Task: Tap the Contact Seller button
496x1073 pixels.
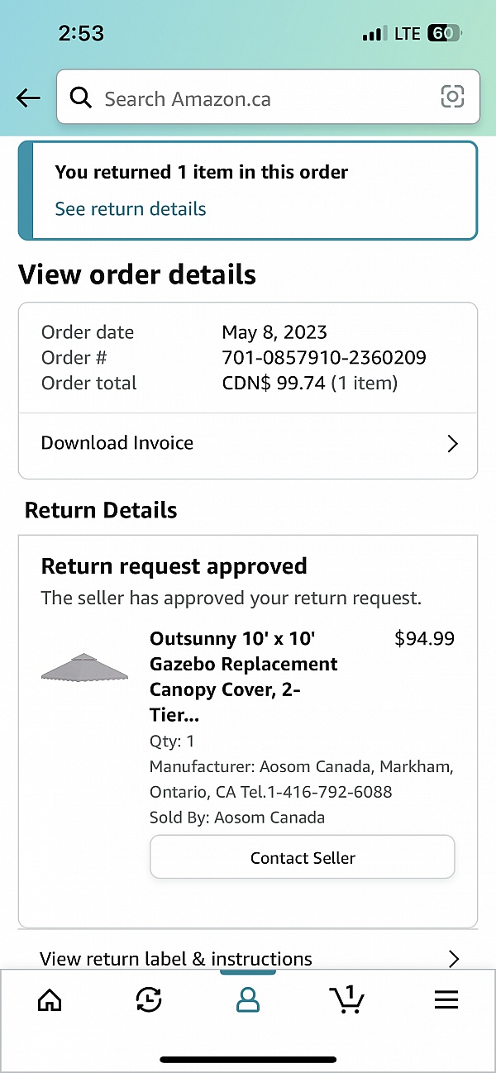Action: [x=302, y=856]
